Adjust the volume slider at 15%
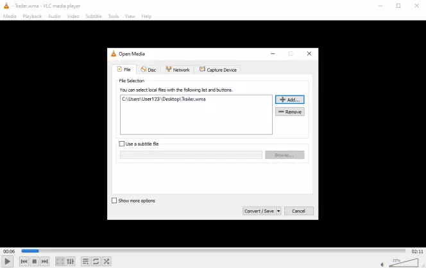Viewport: 426px width, 268px height. click(404, 263)
